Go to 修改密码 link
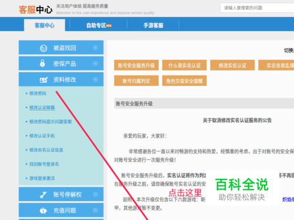Screen dimensions: 294x220 pos(38,94)
